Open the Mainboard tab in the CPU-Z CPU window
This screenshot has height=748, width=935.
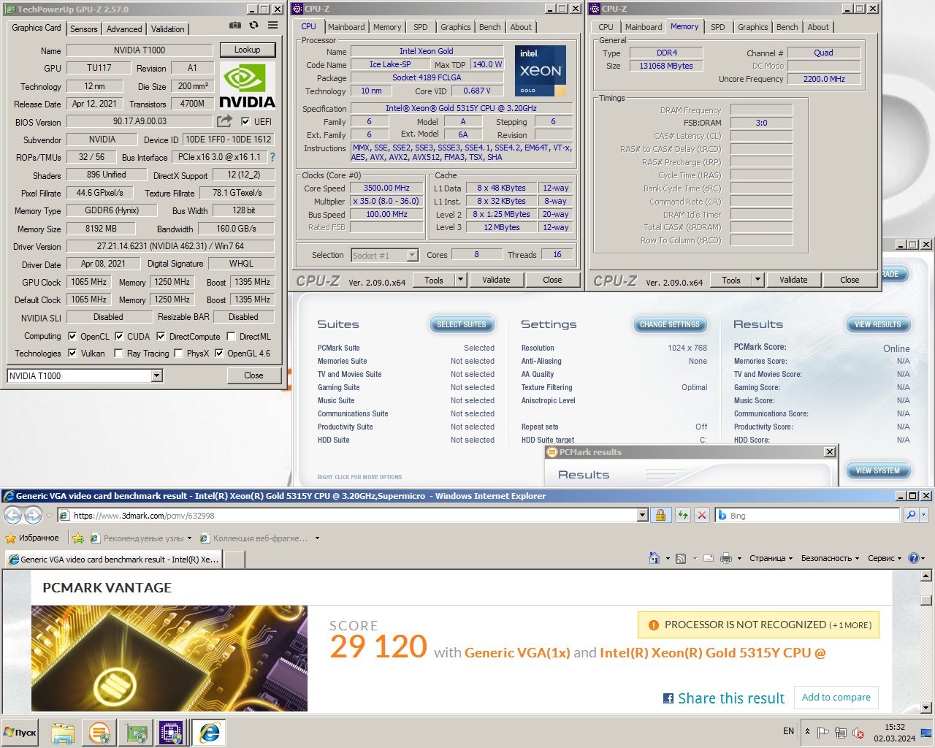[346, 27]
